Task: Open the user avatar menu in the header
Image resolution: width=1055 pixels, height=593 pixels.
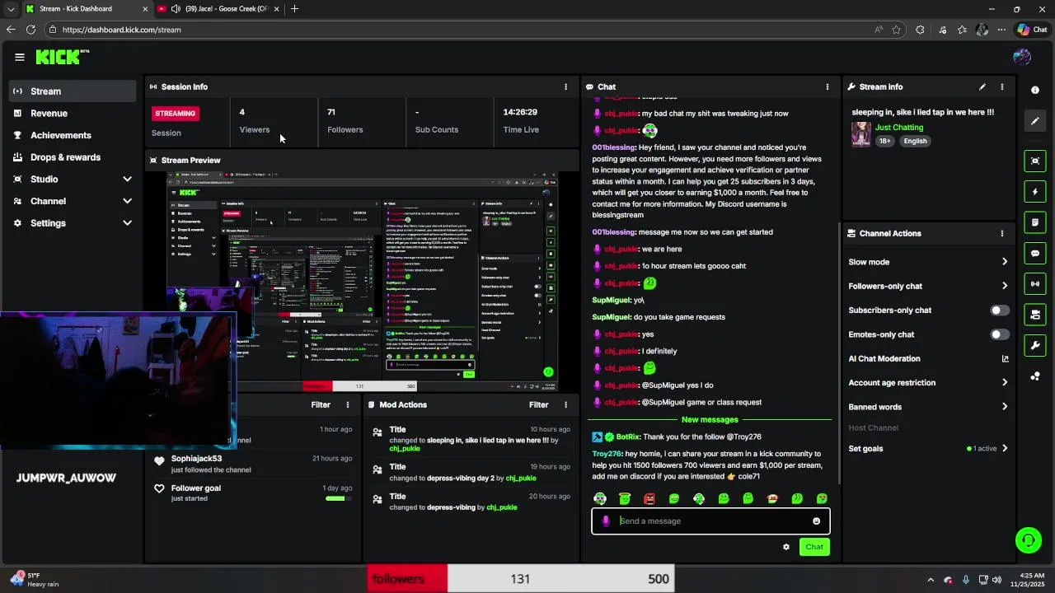Action: (x=1022, y=57)
